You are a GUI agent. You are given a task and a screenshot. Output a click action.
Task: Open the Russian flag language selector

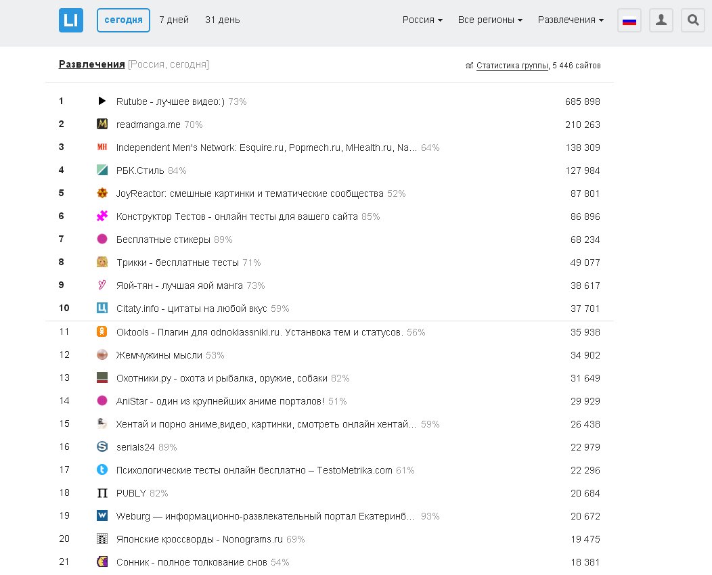pos(629,20)
